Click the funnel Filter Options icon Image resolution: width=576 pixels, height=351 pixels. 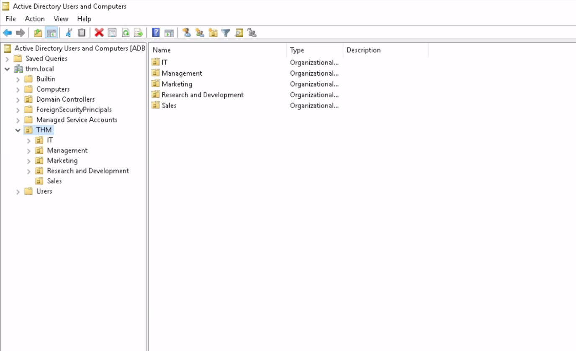[x=226, y=33]
